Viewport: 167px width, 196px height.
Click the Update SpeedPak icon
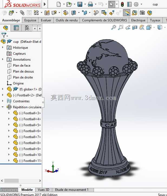(x=135, y=13)
